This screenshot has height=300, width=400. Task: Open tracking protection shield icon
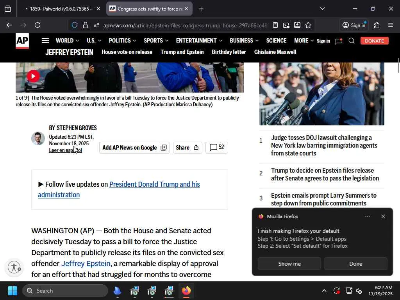(75, 25)
